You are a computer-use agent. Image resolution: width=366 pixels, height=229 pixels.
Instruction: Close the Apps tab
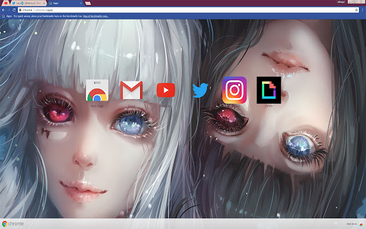point(81,3)
